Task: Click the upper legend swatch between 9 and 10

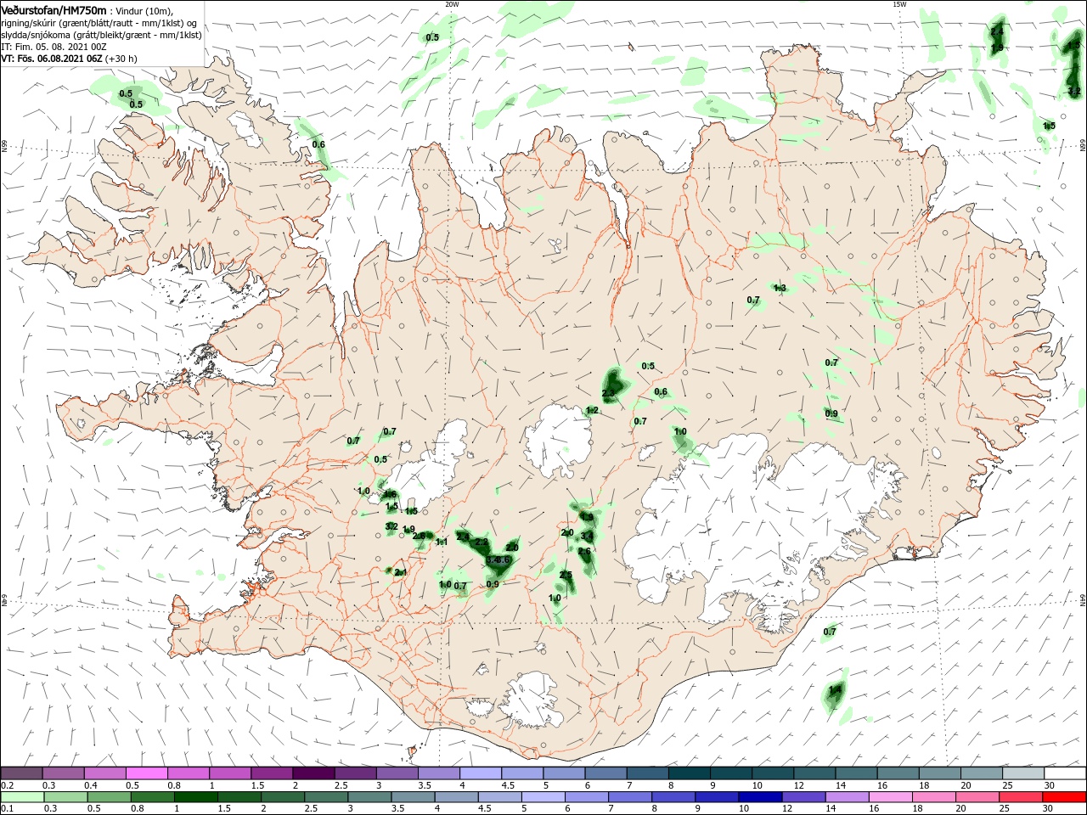Action: [x=731, y=773]
